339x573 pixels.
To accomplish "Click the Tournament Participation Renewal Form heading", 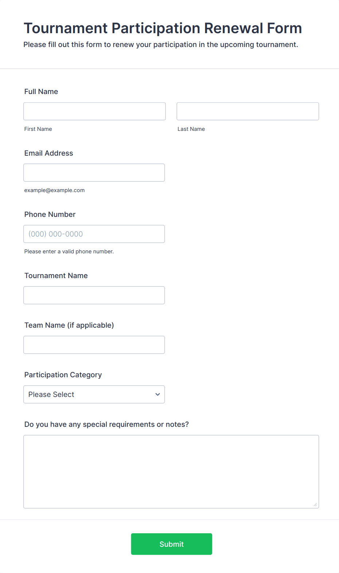I will point(163,28).
